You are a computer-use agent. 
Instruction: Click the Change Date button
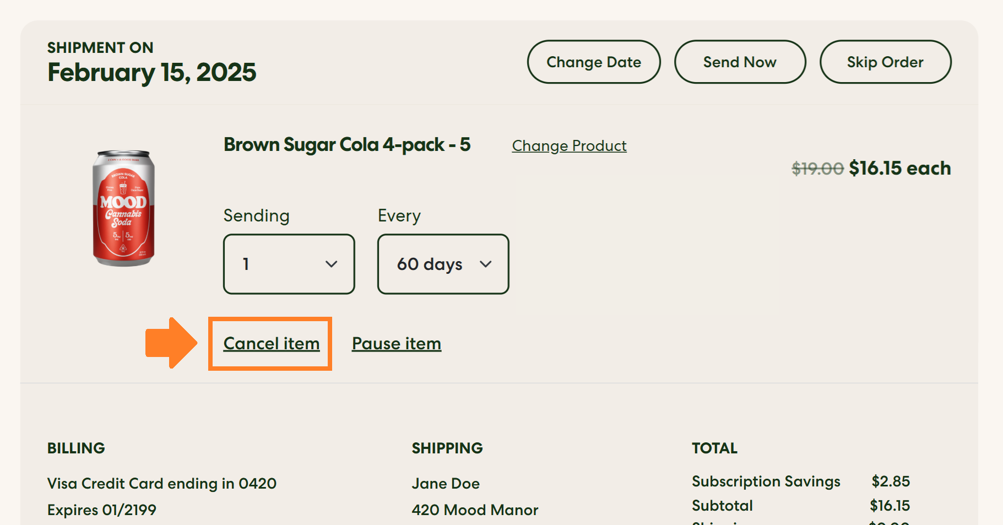[x=593, y=62]
